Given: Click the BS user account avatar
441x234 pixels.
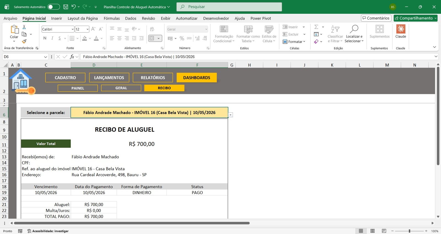Looking at the screenshot, I should point(392,7).
